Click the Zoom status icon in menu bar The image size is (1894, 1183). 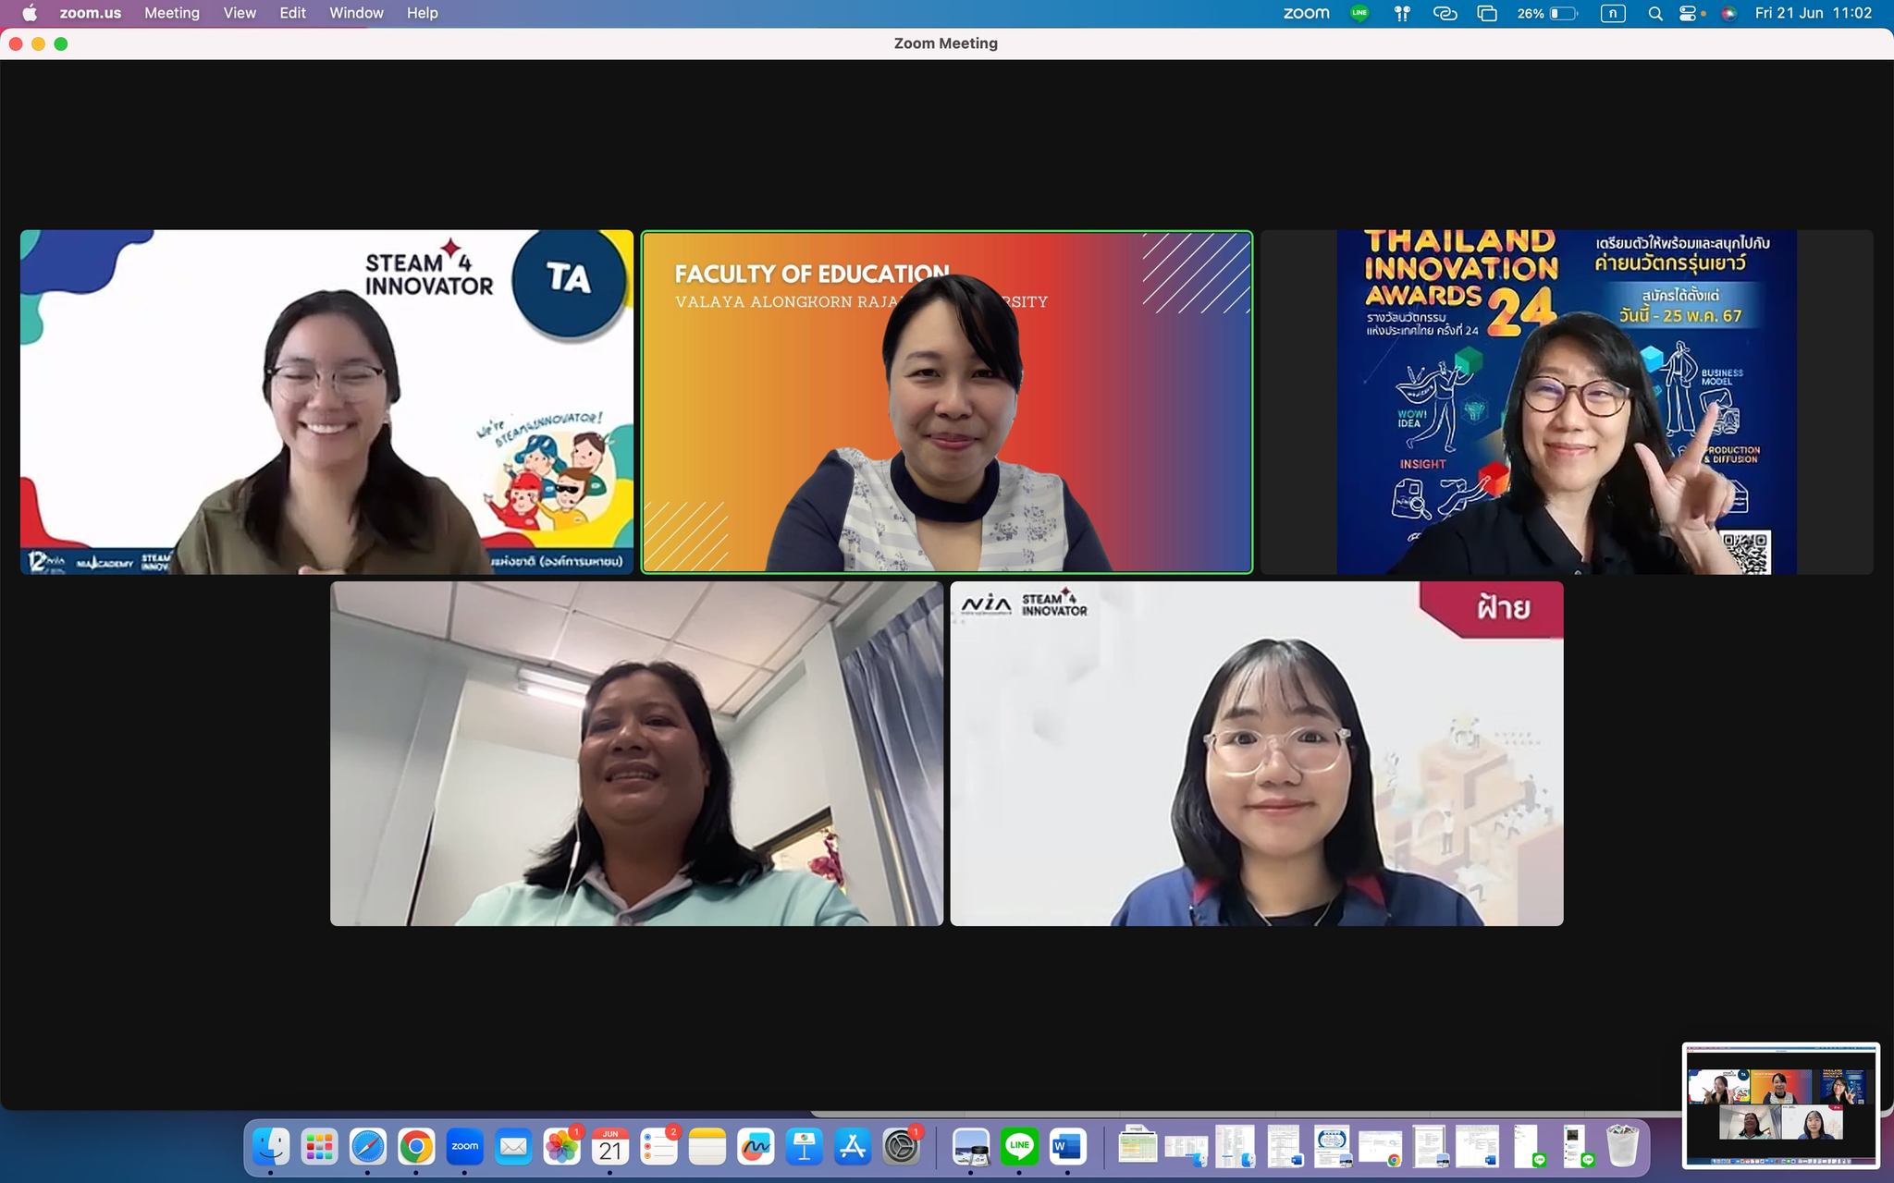pos(1306,13)
